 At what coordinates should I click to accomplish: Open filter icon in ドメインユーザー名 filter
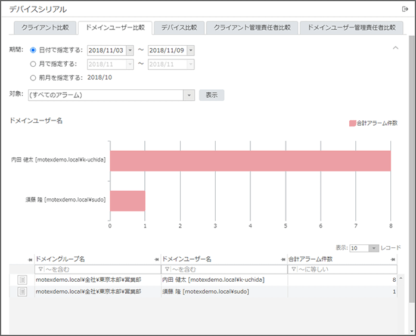167,269
